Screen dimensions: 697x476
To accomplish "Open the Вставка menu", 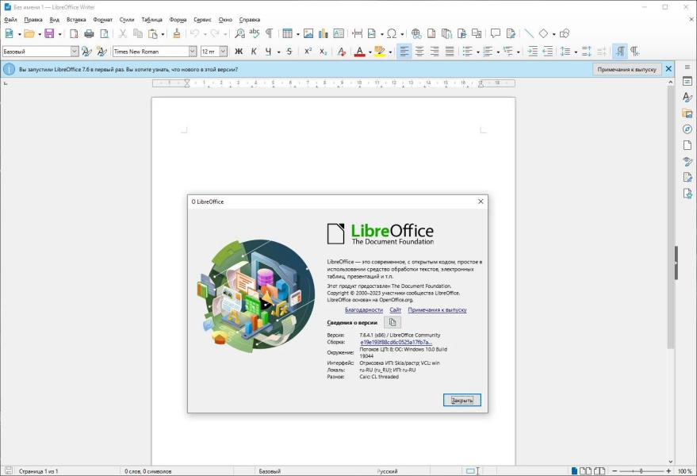I will click(x=76, y=20).
